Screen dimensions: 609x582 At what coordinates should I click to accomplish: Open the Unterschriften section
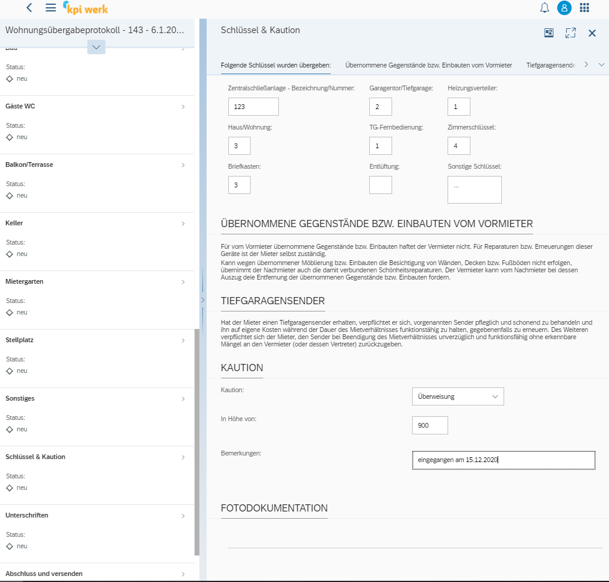tap(97, 534)
